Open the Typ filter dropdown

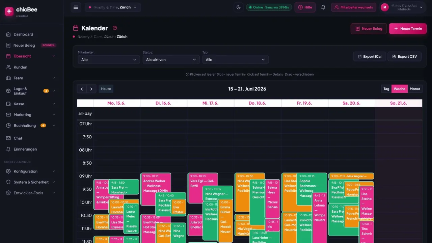click(236, 60)
